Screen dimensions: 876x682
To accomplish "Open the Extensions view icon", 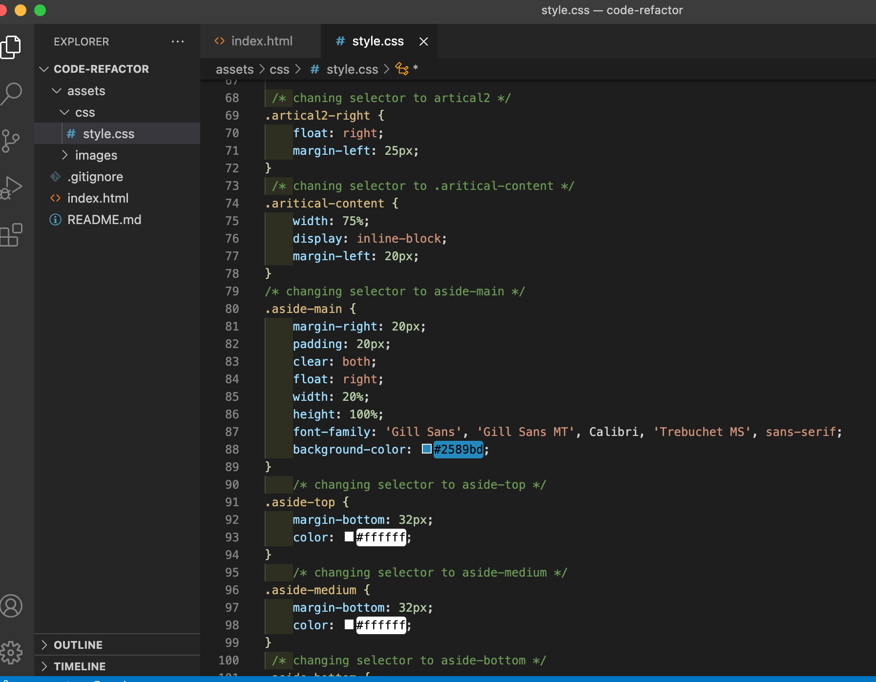I will point(11,235).
